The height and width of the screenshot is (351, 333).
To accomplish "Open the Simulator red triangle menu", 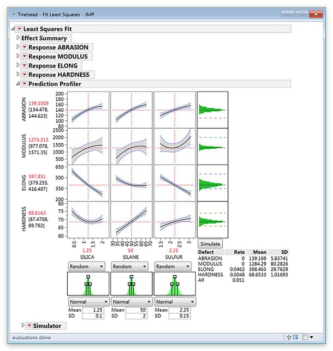I will (29, 325).
